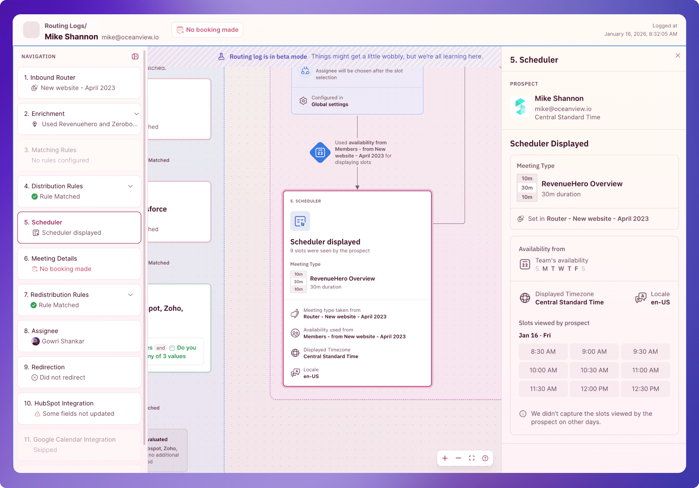Click the Do you condition chip on the canvas
The image size is (699, 488).
pos(183,348)
